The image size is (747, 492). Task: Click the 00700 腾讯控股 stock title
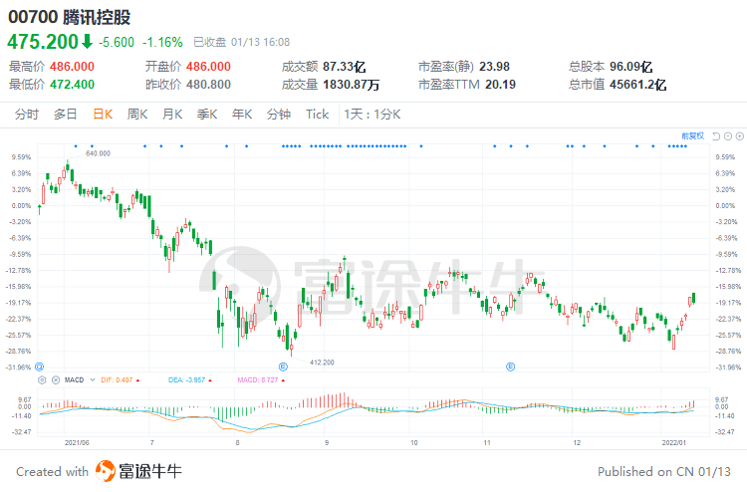69,17
